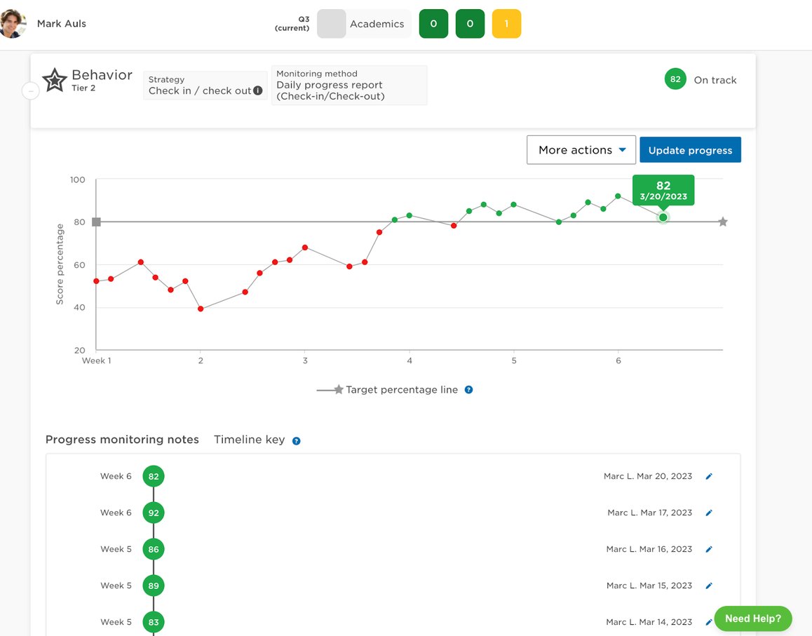This screenshot has width=812, height=636.
Task: Collapse the Behavior panel with minus button
Action: click(x=30, y=90)
